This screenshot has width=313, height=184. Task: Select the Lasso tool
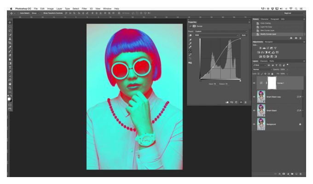click(10, 30)
